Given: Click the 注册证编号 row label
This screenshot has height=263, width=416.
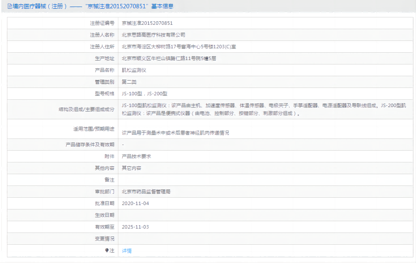Looking at the screenshot, I should (x=102, y=23).
